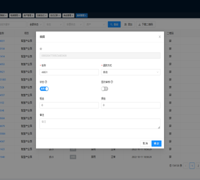
Task: Open the QR code icon in the 6031 row
Action: (x=170, y=41)
